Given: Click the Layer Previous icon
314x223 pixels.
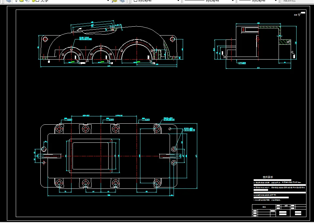Looking at the screenshot, I should [122, 1].
